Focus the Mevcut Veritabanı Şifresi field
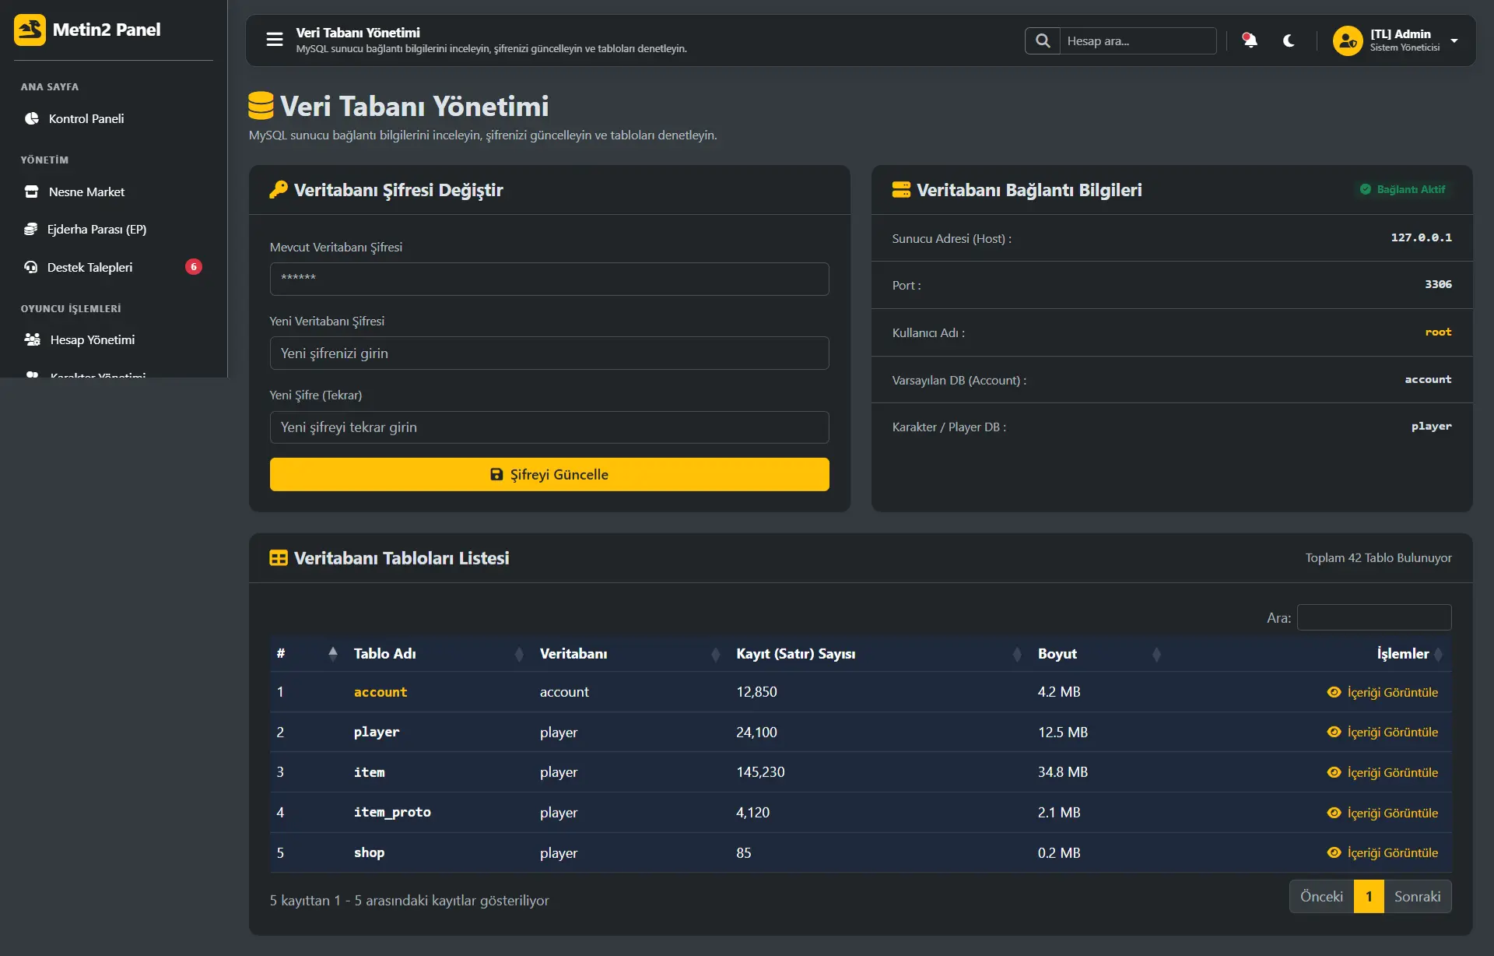This screenshot has width=1494, height=956. pos(549,279)
